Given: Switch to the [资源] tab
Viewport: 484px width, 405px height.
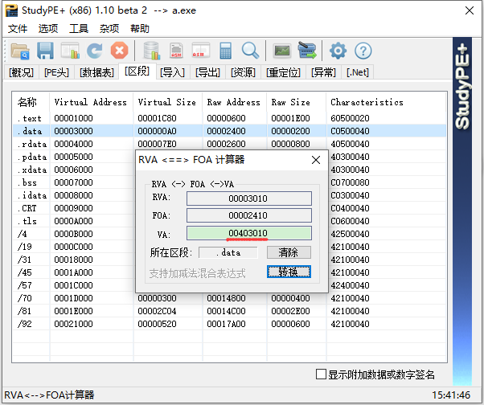Looking at the screenshot, I should click(243, 72).
